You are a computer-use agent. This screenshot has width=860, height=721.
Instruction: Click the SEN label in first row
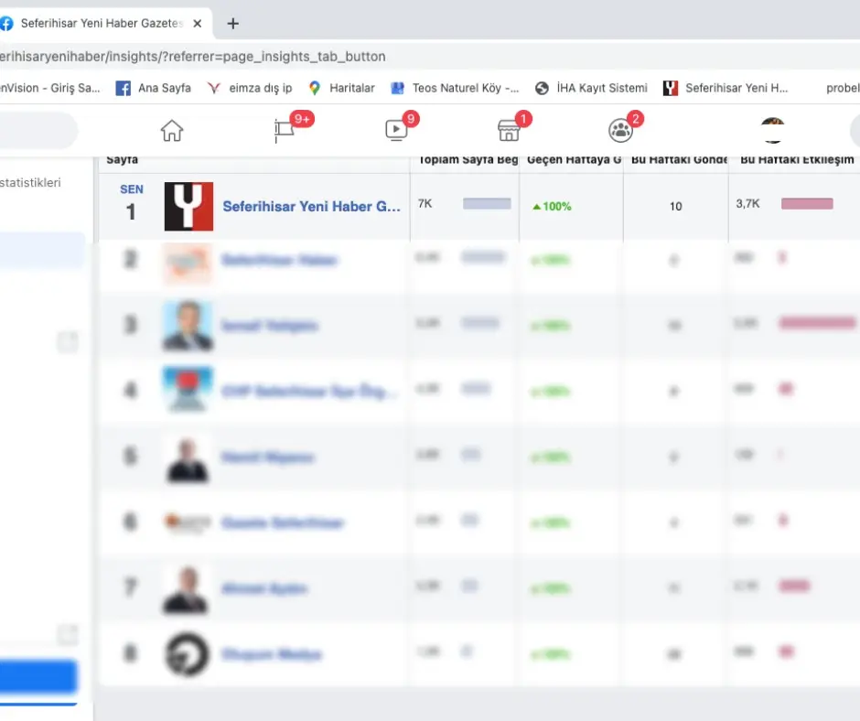(132, 189)
